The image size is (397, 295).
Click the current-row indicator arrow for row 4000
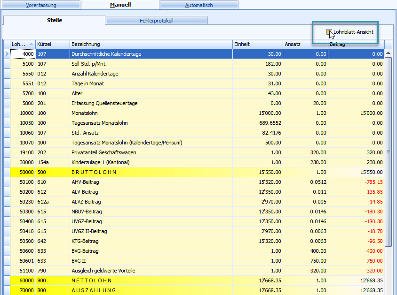coord(6,54)
